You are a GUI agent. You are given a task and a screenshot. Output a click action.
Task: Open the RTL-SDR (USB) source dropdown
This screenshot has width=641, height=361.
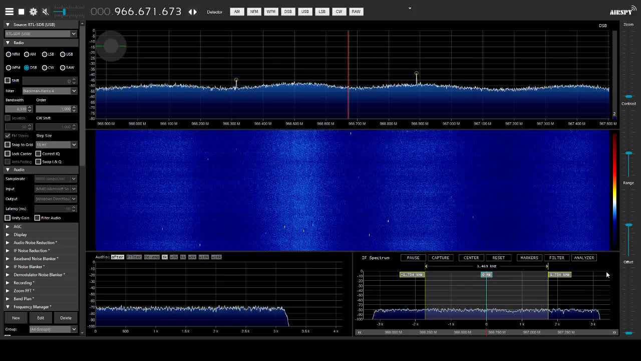coord(41,33)
